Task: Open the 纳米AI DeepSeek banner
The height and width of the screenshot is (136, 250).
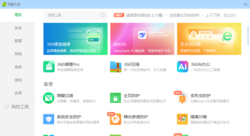Action: coord(142,39)
